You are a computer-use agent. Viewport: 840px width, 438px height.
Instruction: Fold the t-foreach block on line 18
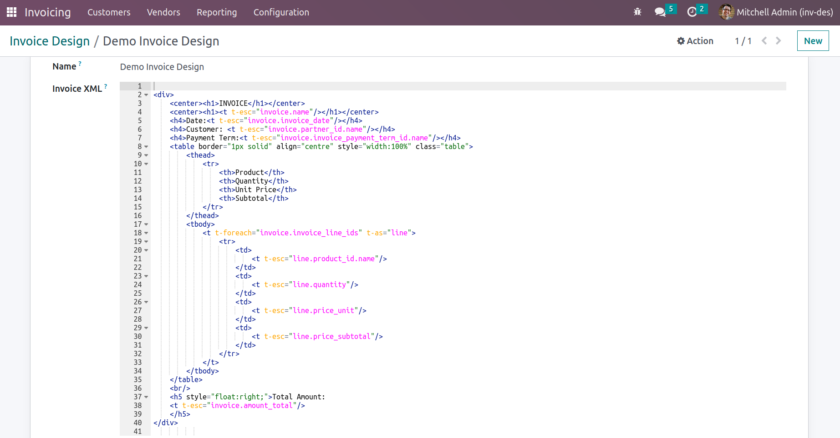pos(146,233)
